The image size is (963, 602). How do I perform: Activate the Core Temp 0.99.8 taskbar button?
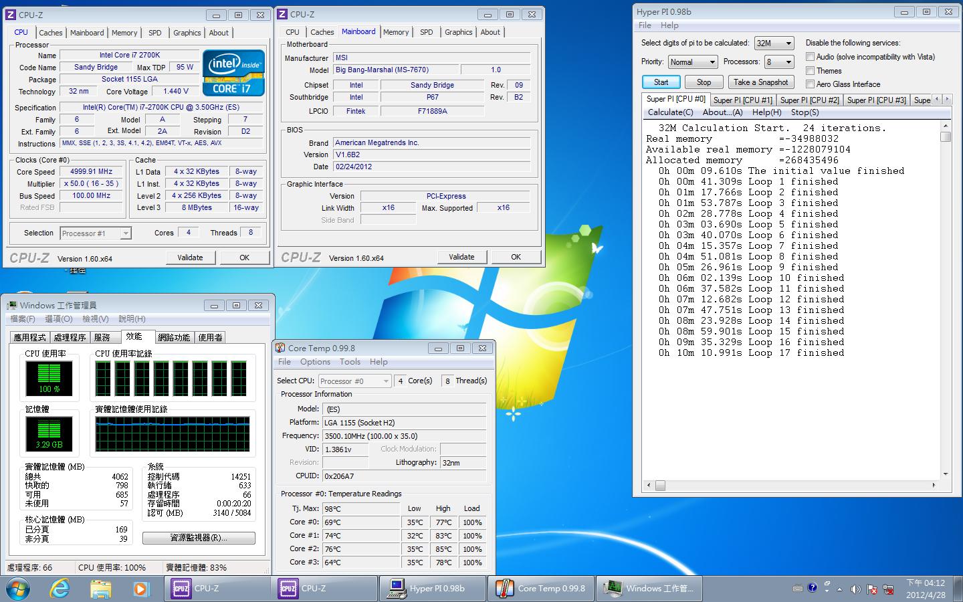pyautogui.click(x=541, y=589)
